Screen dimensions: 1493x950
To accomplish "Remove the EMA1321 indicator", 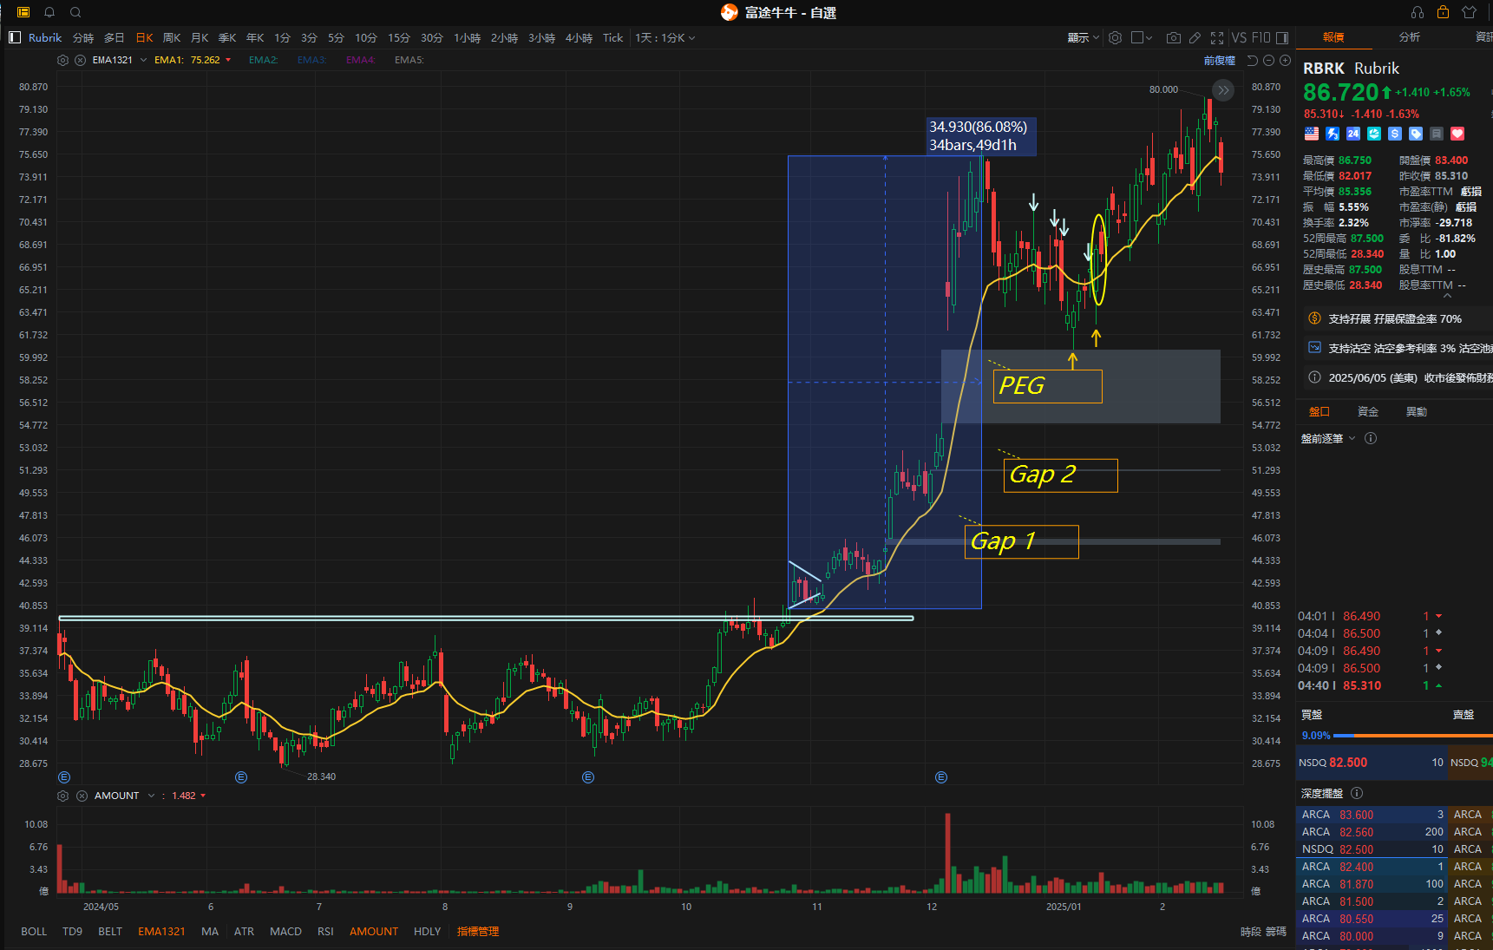I will (80, 60).
